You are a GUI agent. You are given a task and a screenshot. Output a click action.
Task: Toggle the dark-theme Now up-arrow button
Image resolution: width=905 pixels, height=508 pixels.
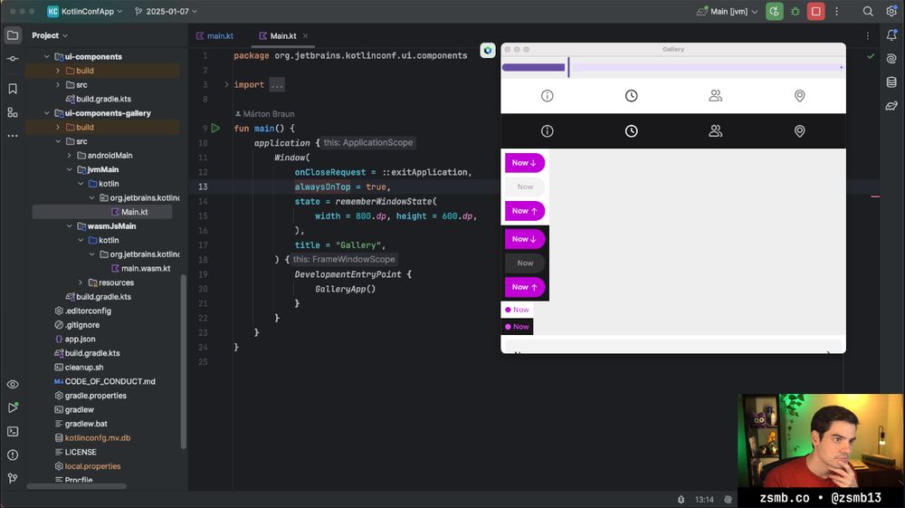click(x=525, y=287)
